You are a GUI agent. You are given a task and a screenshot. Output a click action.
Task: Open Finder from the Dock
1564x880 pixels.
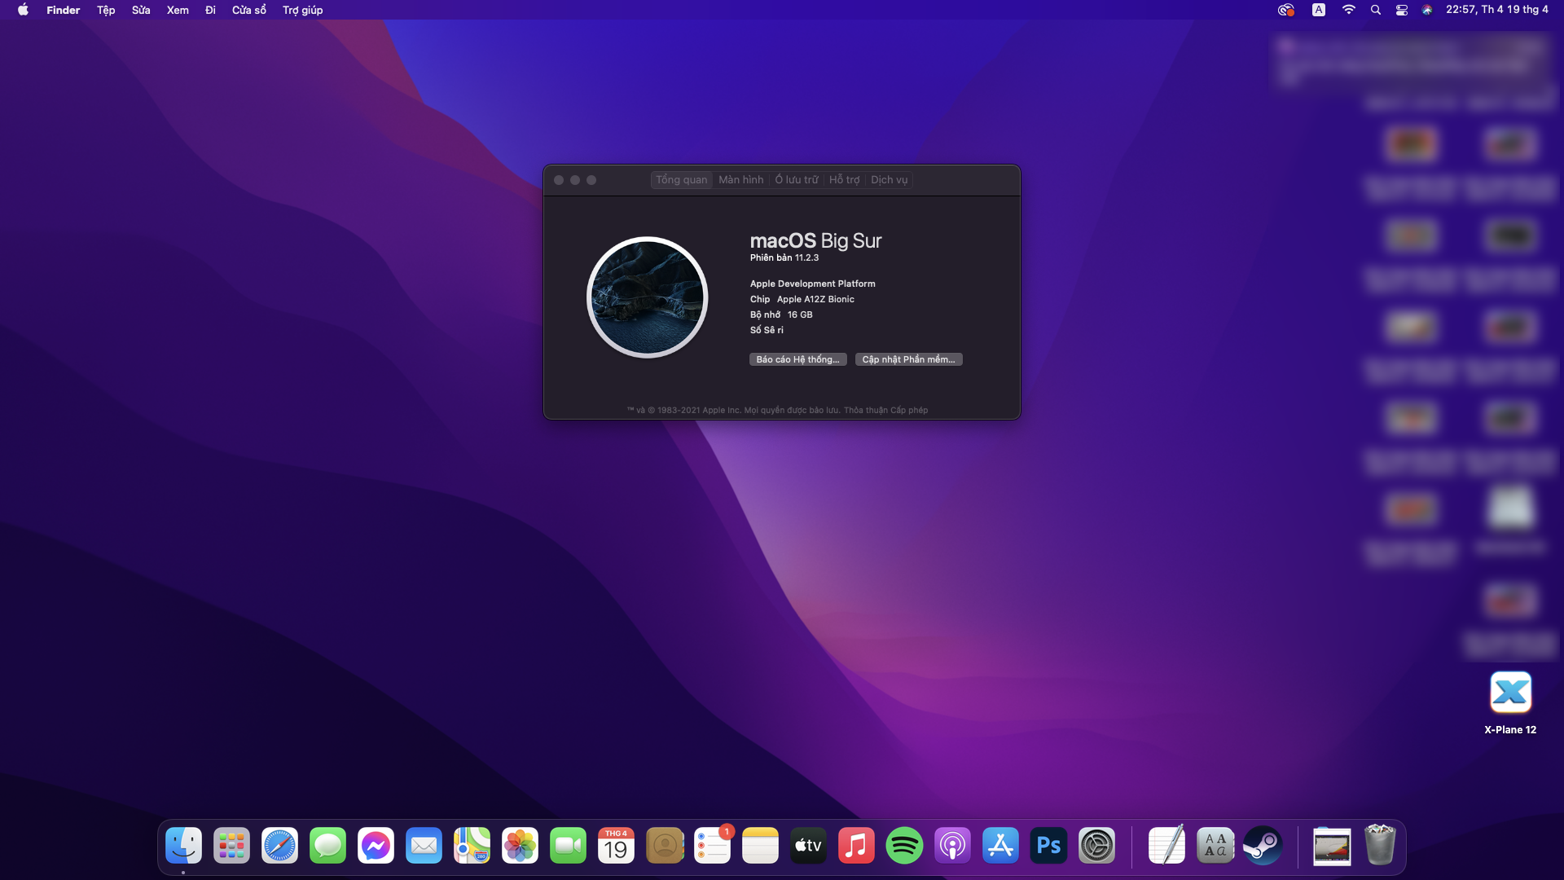pyautogui.click(x=183, y=846)
